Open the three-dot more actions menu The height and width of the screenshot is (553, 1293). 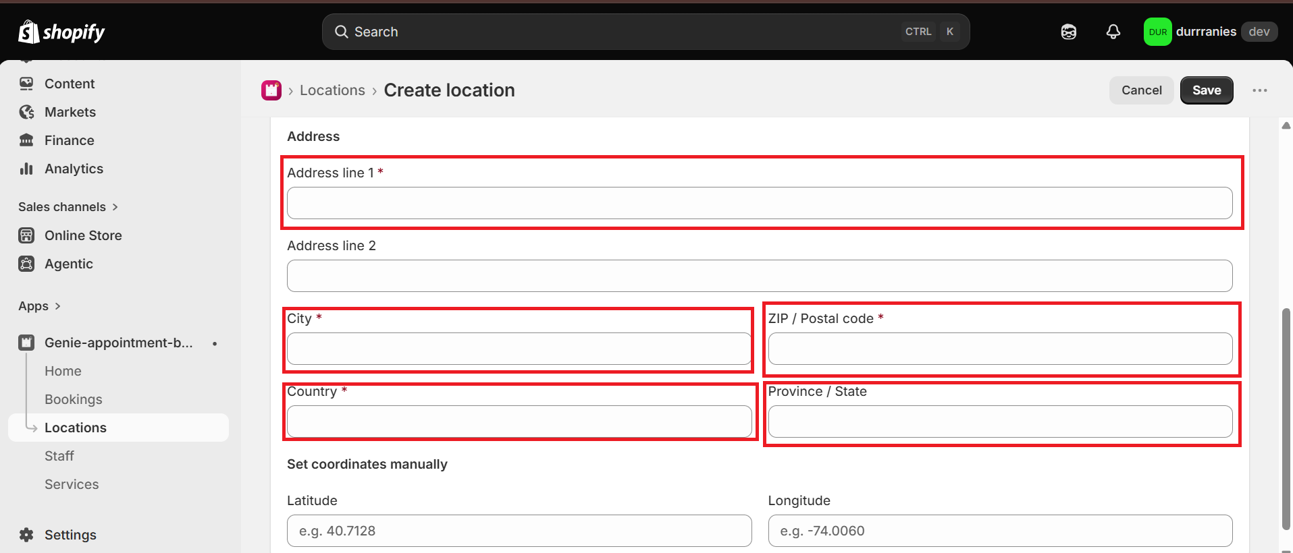1259,90
